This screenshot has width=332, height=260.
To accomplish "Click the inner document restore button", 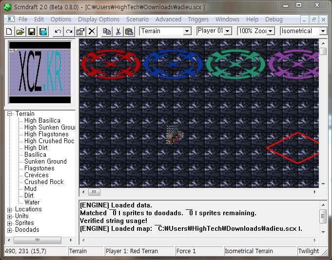I will click(x=314, y=19).
